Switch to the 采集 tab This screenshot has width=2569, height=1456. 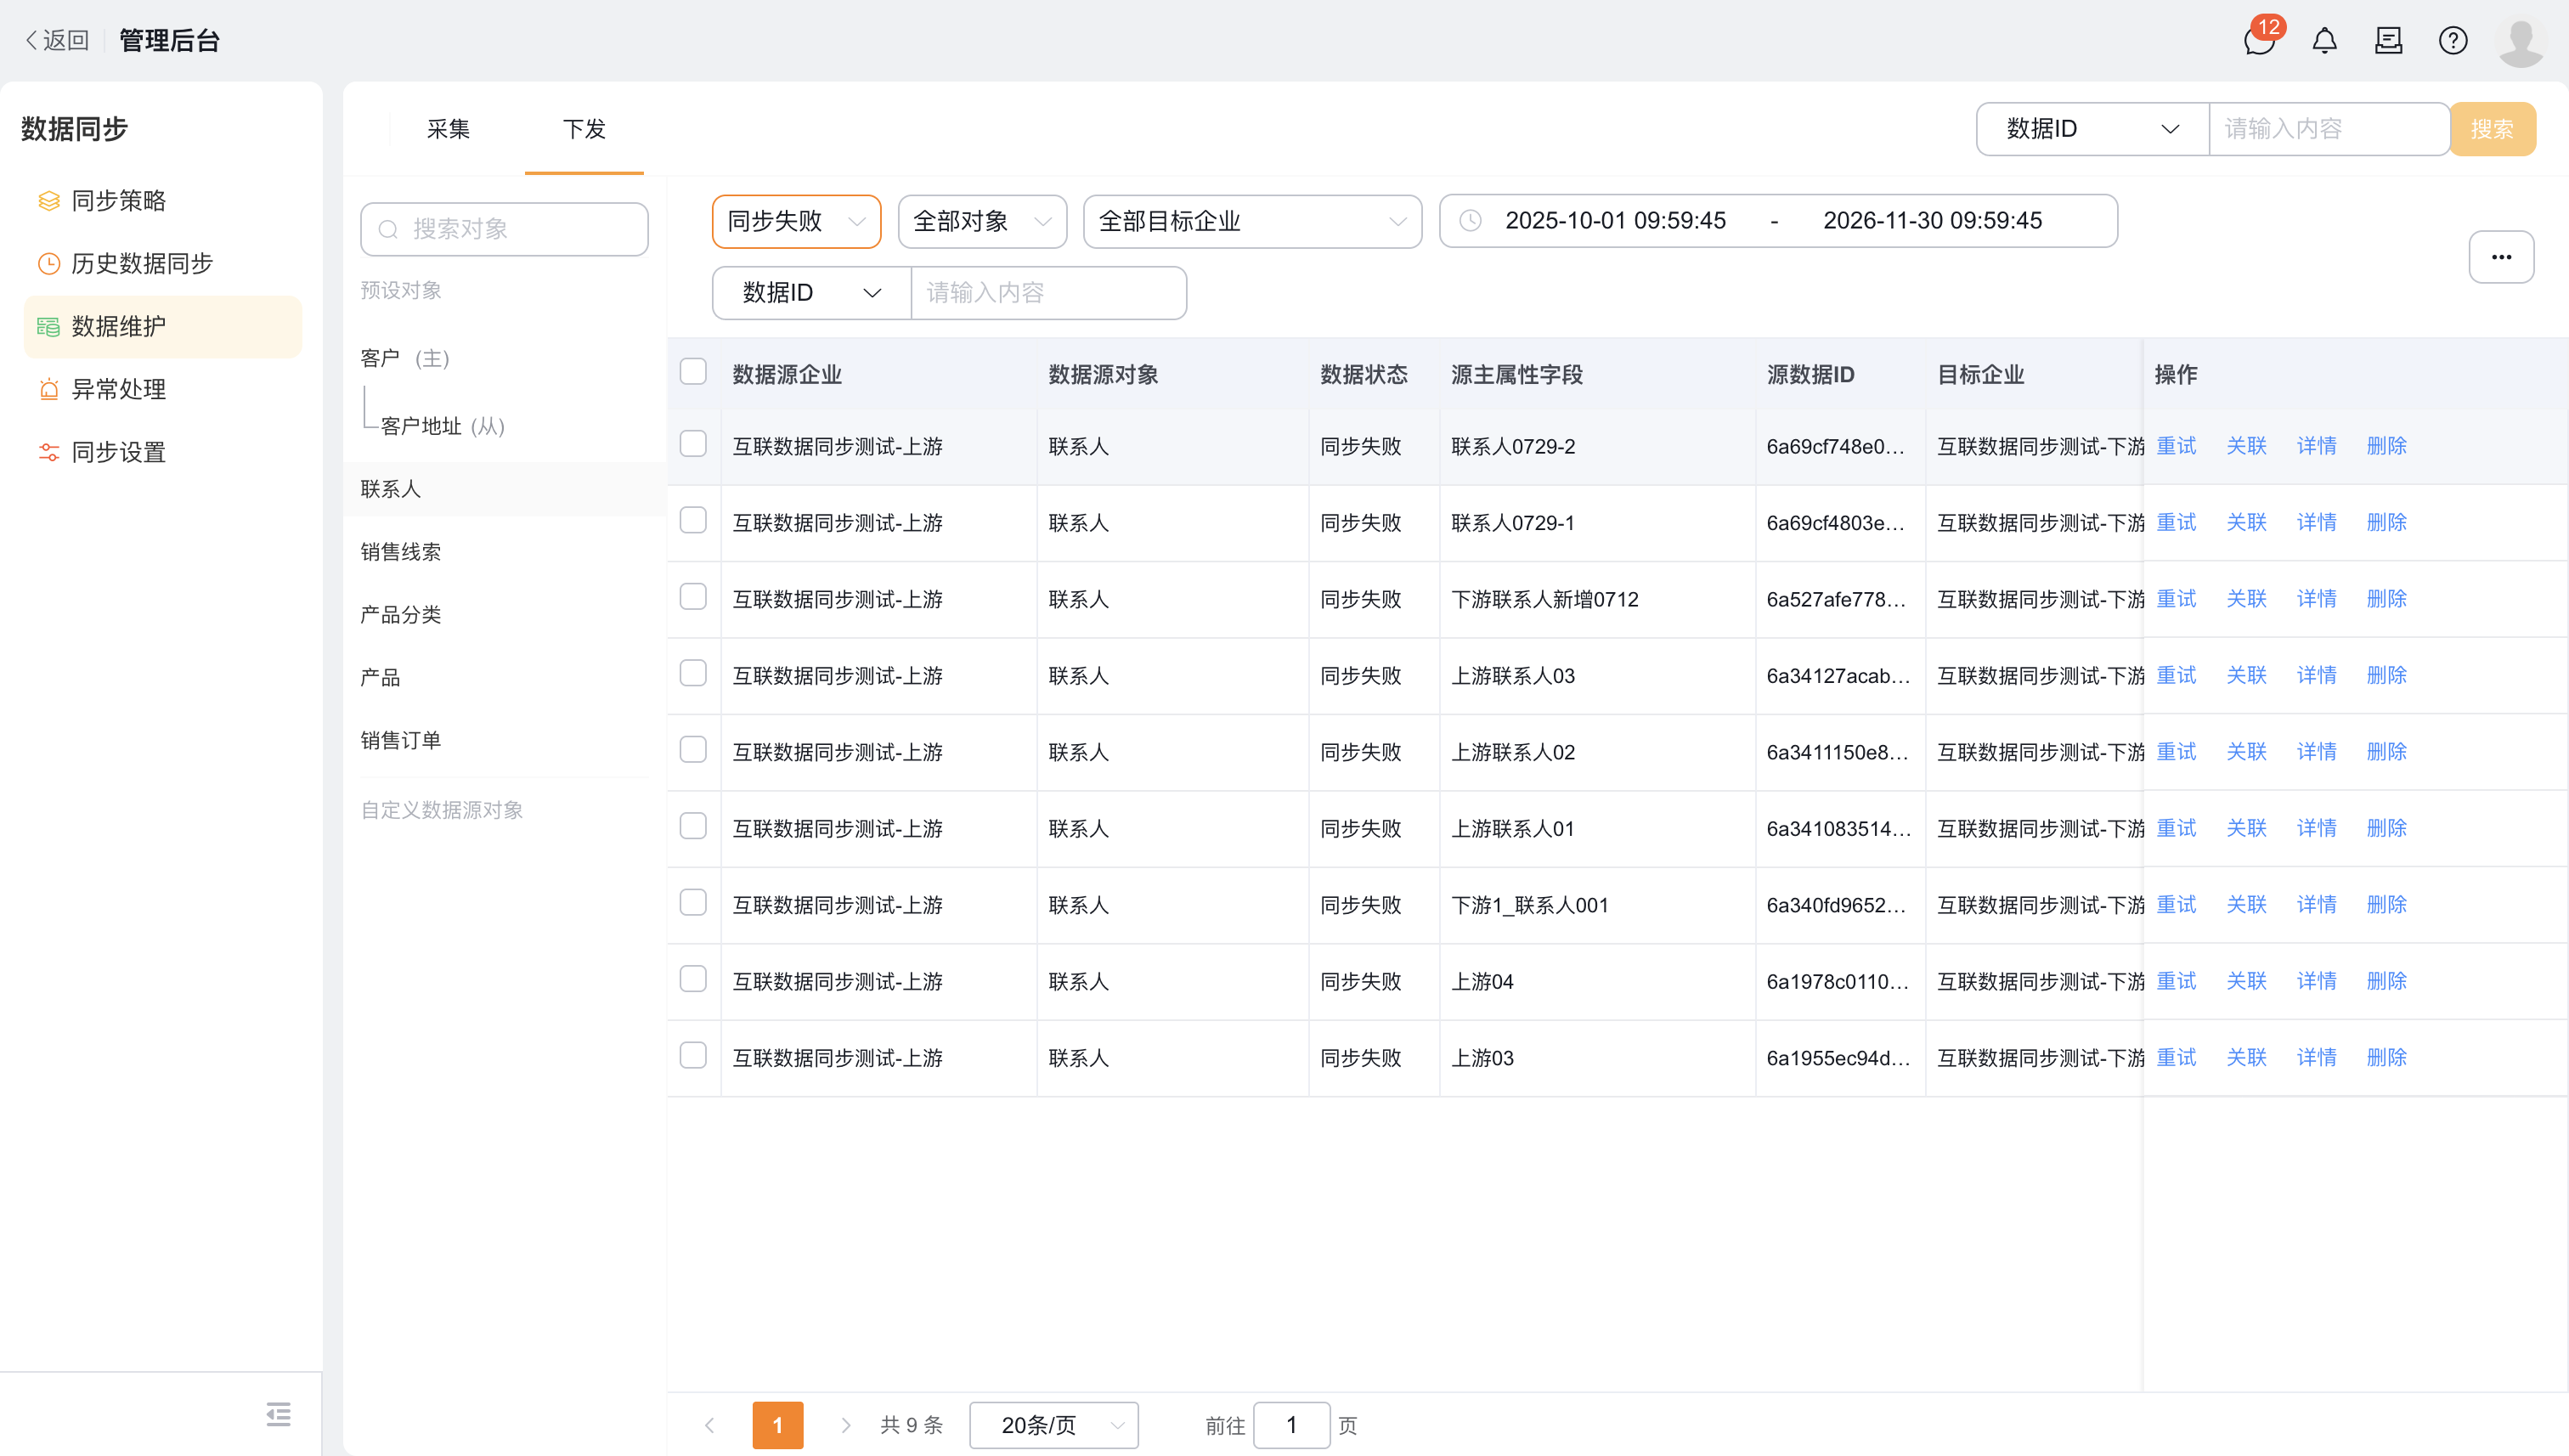[x=448, y=129]
